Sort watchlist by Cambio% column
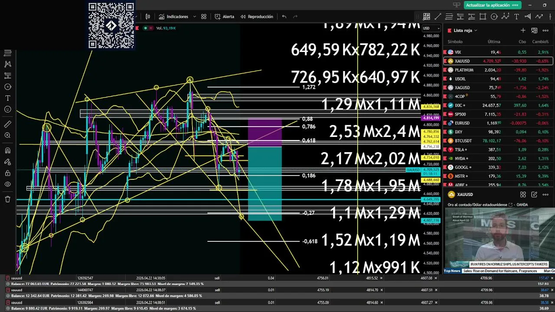555x312 pixels. [540, 42]
